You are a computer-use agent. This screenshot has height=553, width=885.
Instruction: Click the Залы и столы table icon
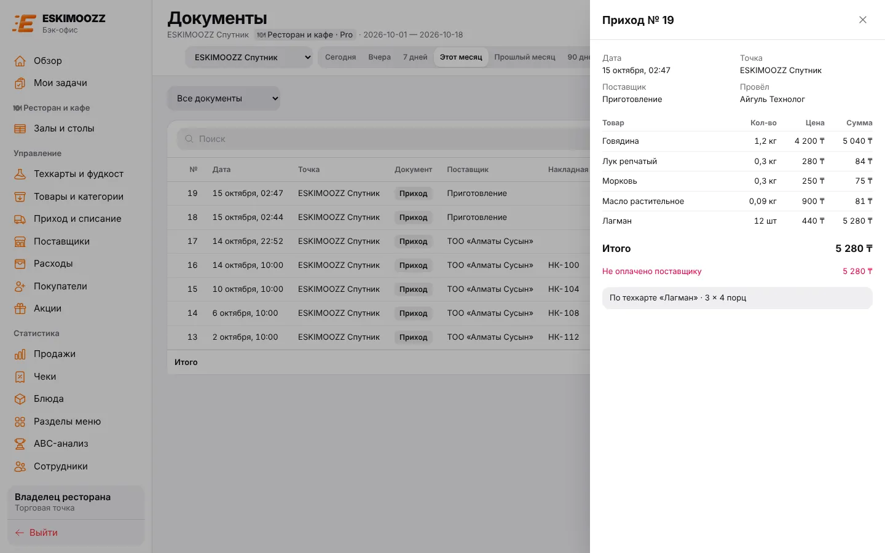click(20, 128)
